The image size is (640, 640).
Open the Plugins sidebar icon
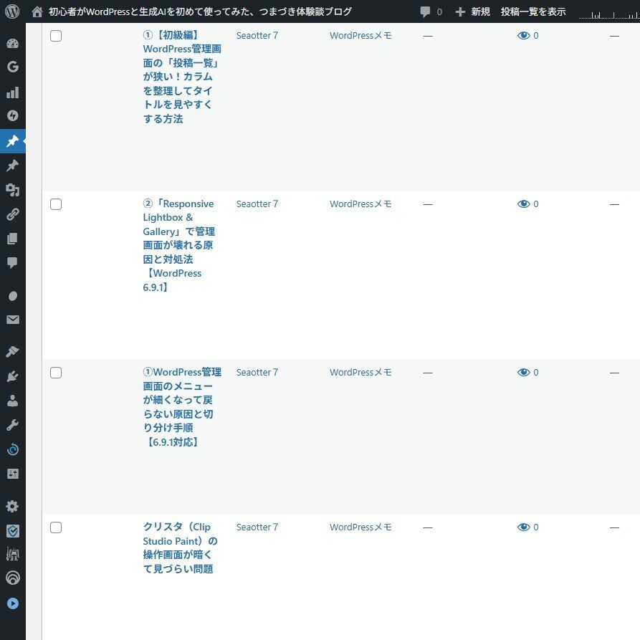point(12,376)
